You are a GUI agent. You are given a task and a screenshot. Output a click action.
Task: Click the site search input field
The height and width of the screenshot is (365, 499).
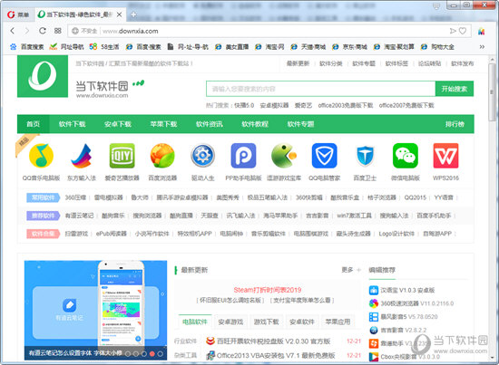321,89
